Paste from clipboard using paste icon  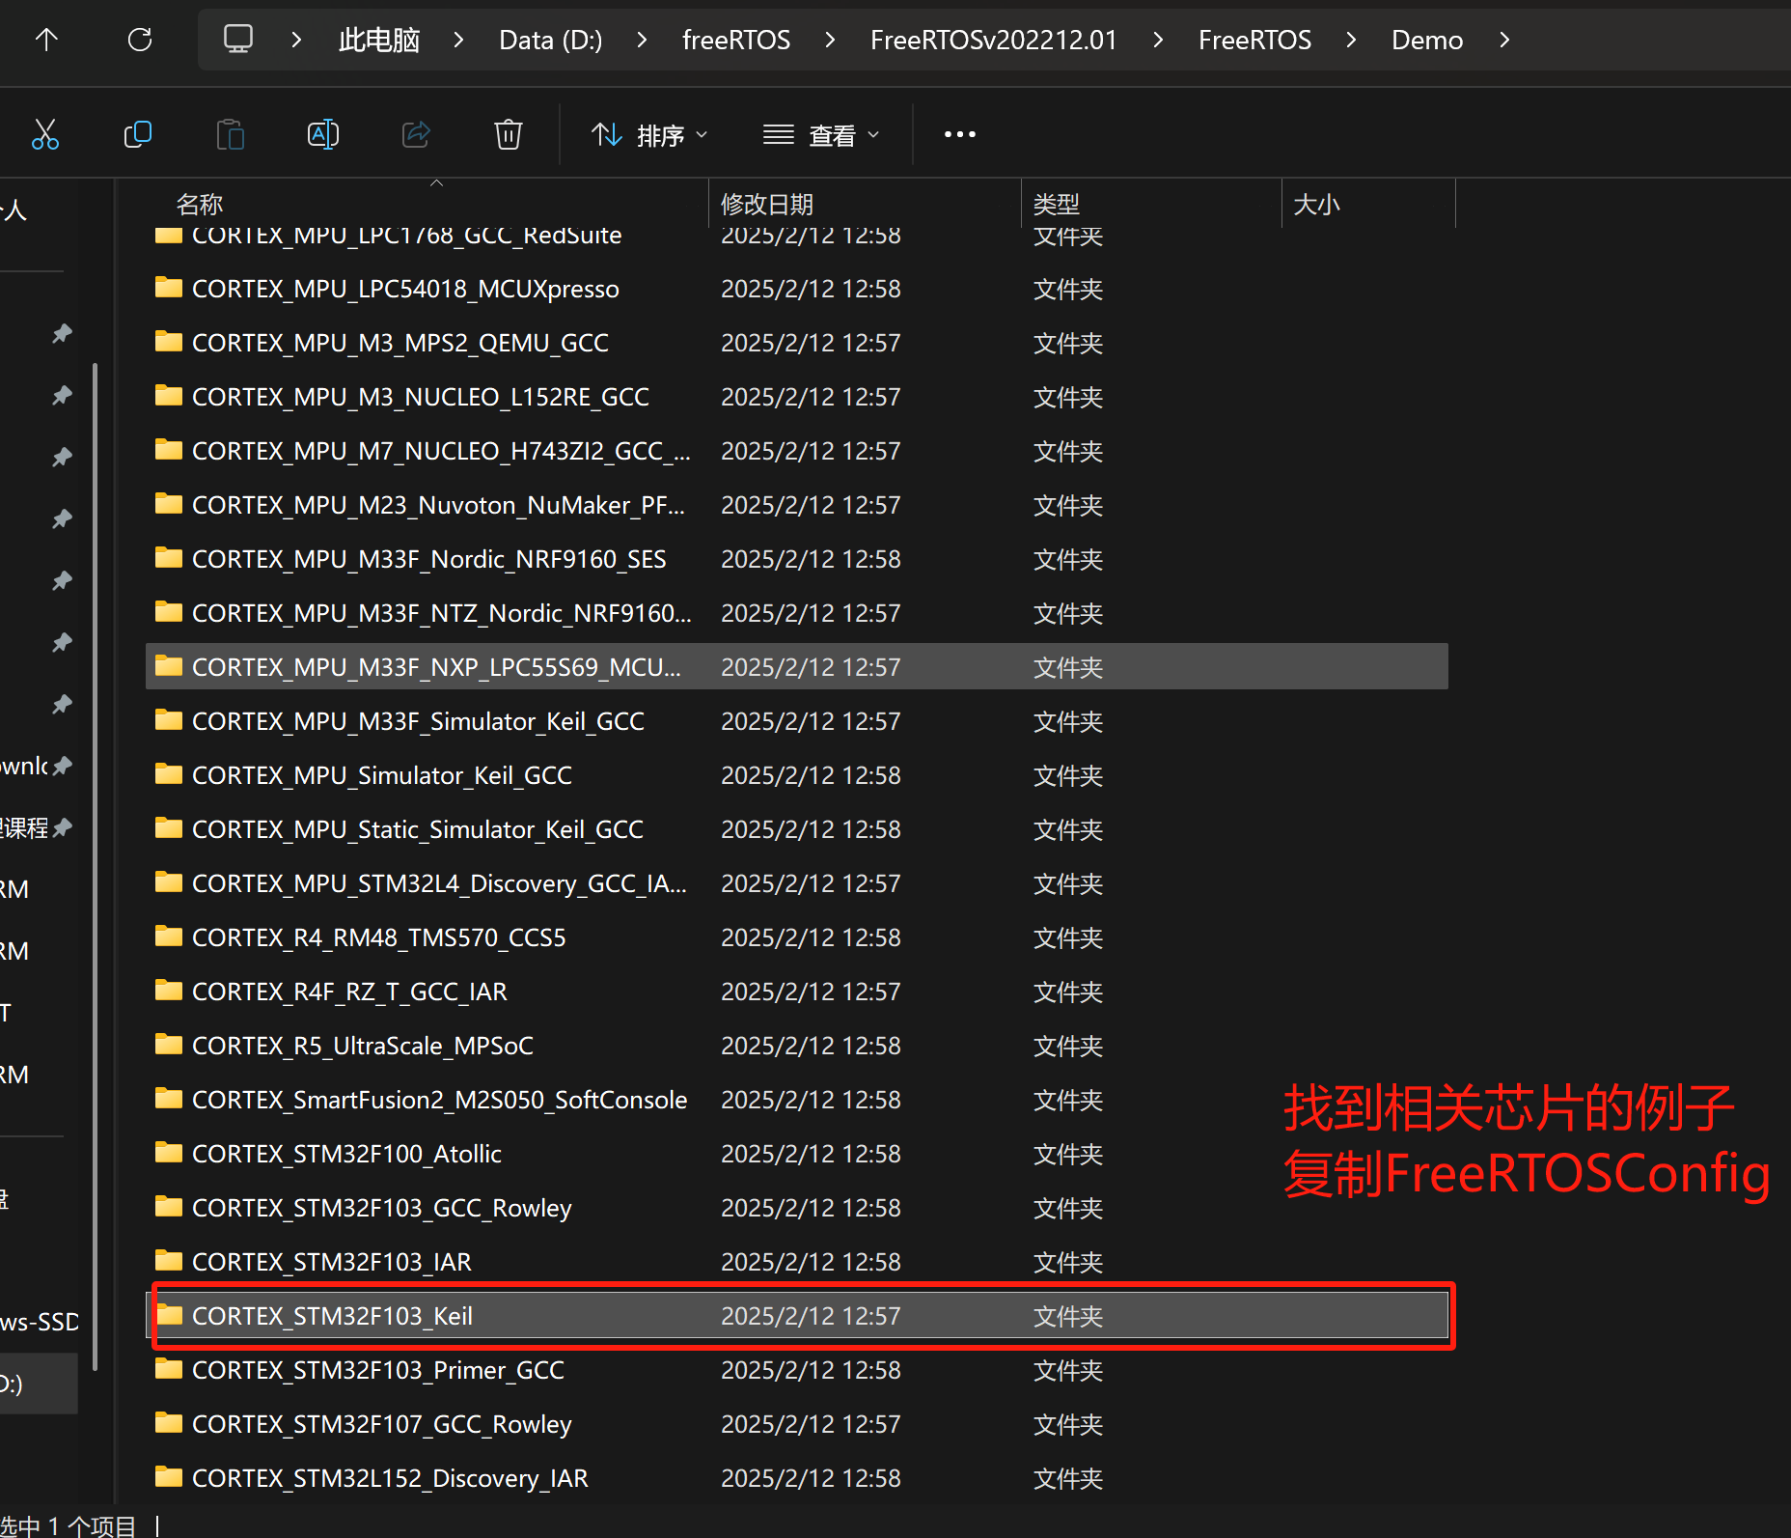[x=230, y=134]
